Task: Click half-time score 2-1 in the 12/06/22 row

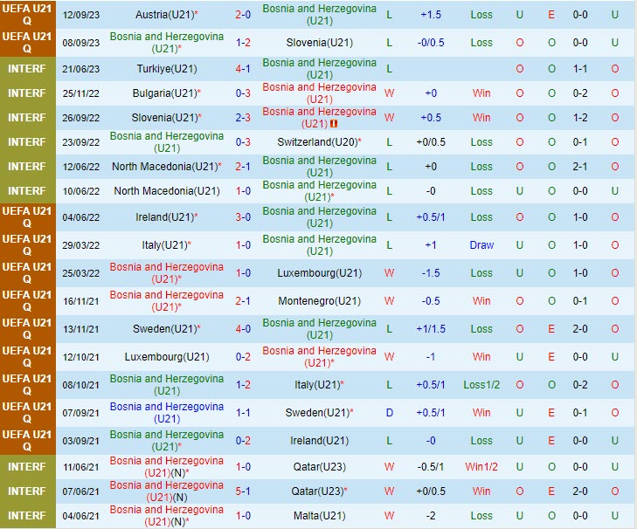Action: click(x=580, y=167)
